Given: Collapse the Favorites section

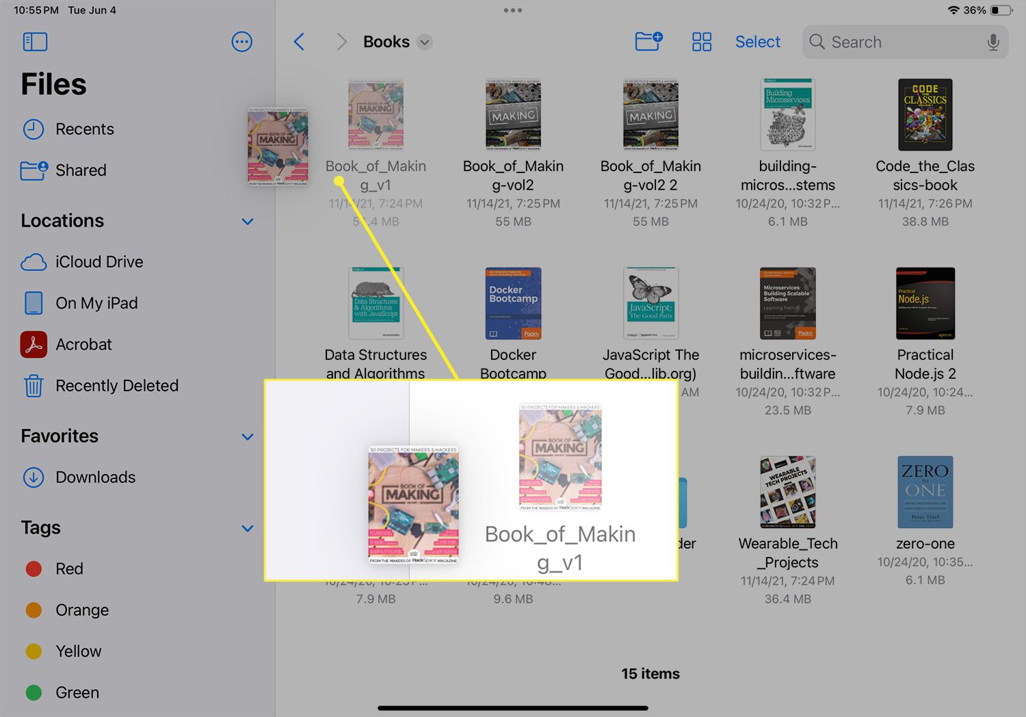Looking at the screenshot, I should pyautogui.click(x=247, y=436).
